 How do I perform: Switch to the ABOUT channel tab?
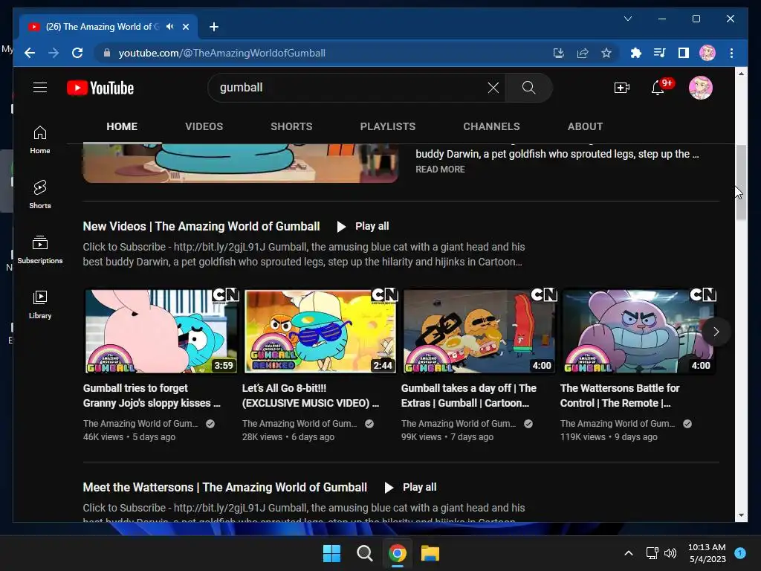[585, 126]
